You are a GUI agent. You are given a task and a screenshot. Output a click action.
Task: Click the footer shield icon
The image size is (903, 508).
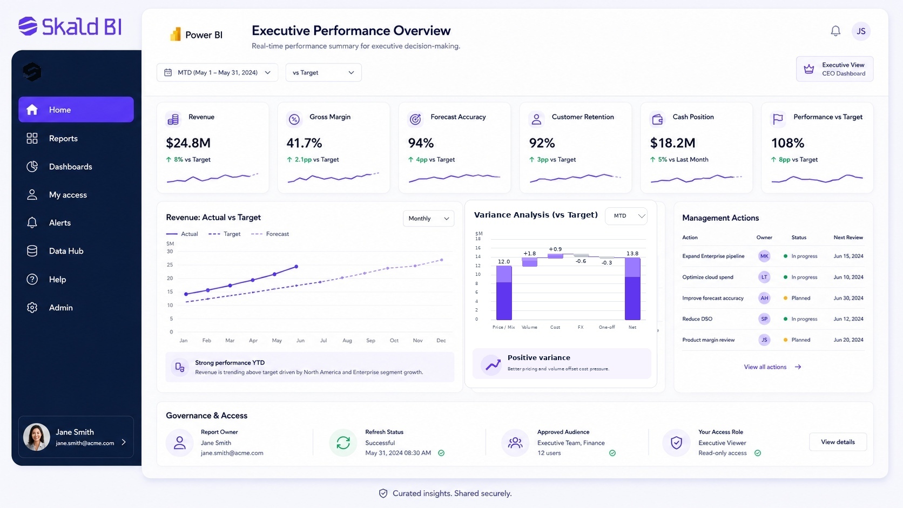[383, 493]
